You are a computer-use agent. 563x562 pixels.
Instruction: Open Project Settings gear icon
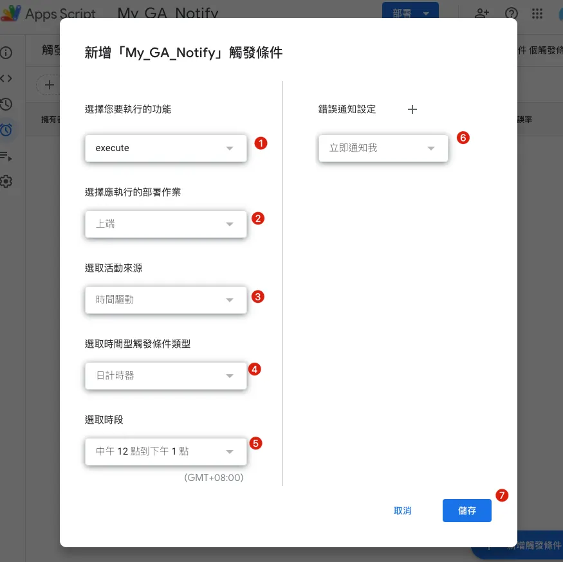click(6, 181)
